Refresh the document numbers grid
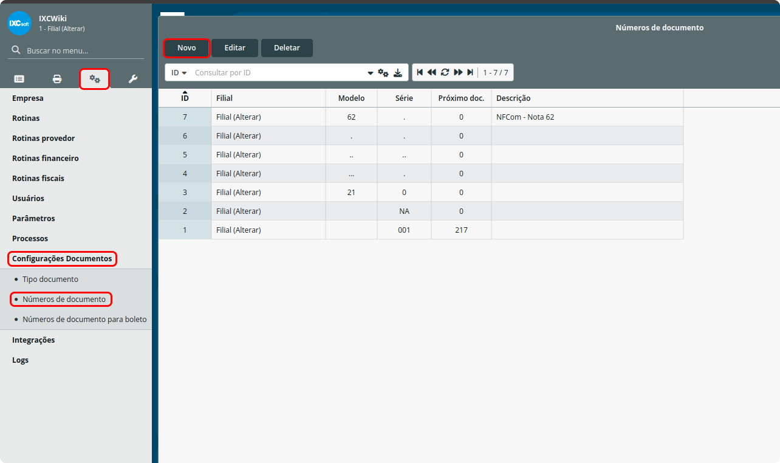The height and width of the screenshot is (463, 780). pos(445,72)
